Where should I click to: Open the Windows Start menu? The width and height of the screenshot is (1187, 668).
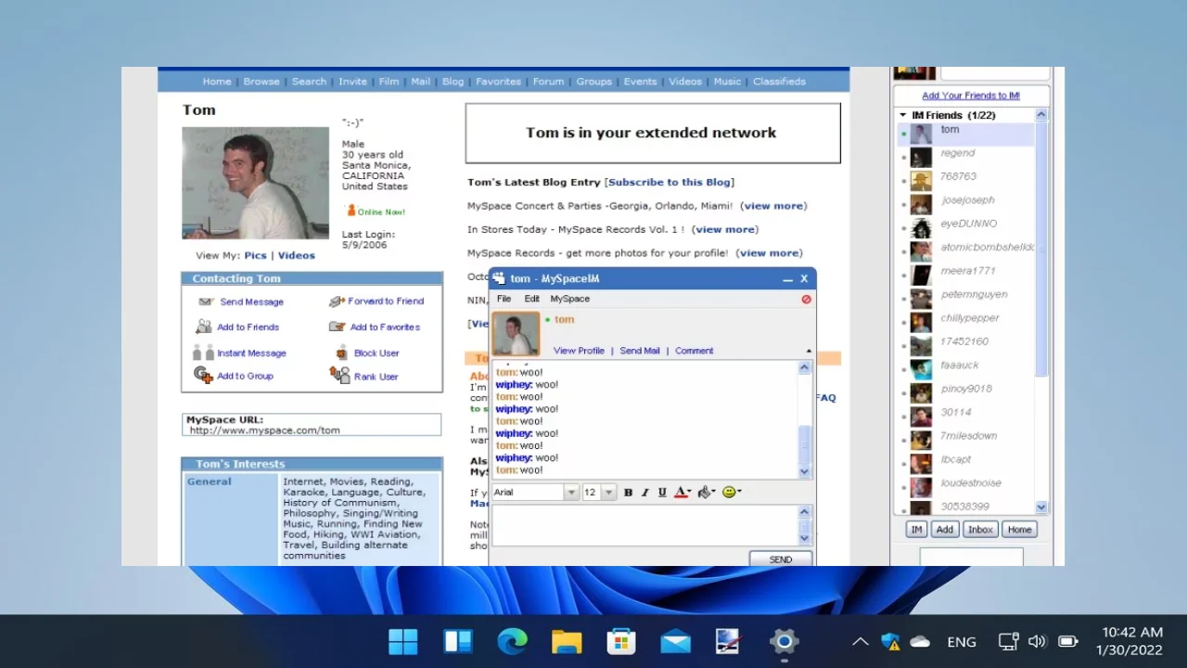(403, 641)
